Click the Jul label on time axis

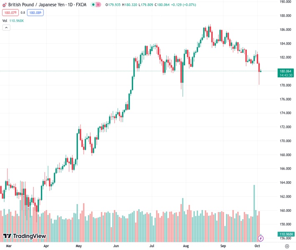point(152,246)
